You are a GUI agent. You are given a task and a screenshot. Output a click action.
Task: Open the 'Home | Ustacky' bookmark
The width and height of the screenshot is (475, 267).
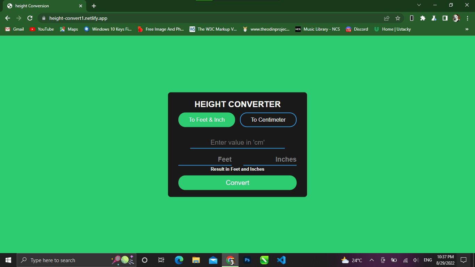392,29
